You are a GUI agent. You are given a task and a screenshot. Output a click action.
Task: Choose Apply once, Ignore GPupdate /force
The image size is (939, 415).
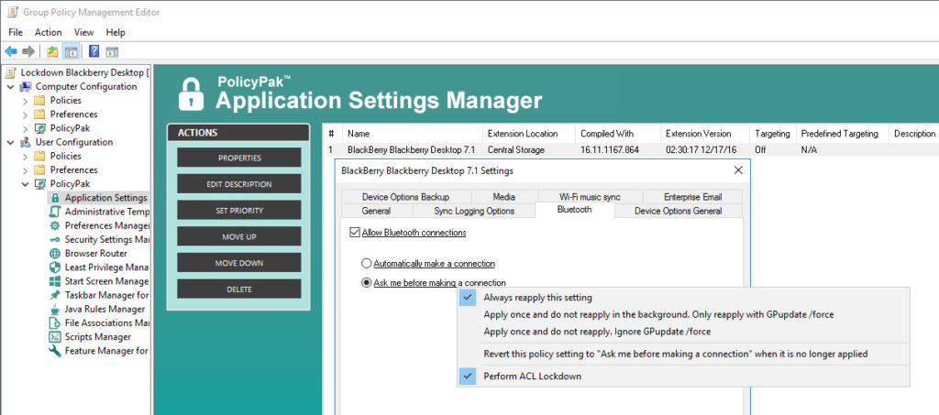click(x=683, y=332)
